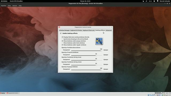Toggle Enable desktop effects checkbox
This screenshot has height=96, width=171.
point(61,33)
